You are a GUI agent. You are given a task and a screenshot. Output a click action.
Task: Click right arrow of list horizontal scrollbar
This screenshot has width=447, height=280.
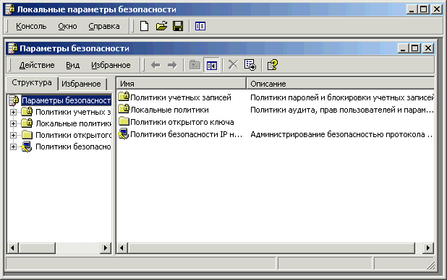tap(427, 248)
